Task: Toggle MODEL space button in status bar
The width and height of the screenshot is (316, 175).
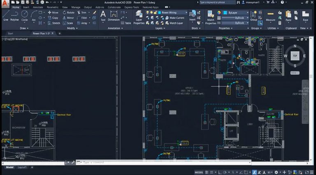Action: (199, 172)
